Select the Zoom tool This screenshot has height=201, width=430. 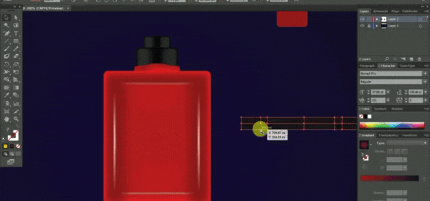16,119
